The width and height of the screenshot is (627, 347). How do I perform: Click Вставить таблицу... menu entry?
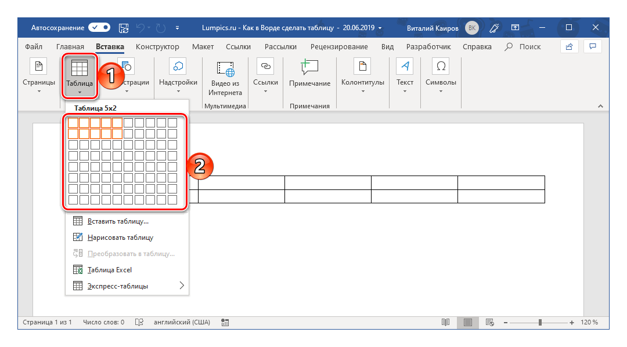tap(118, 221)
